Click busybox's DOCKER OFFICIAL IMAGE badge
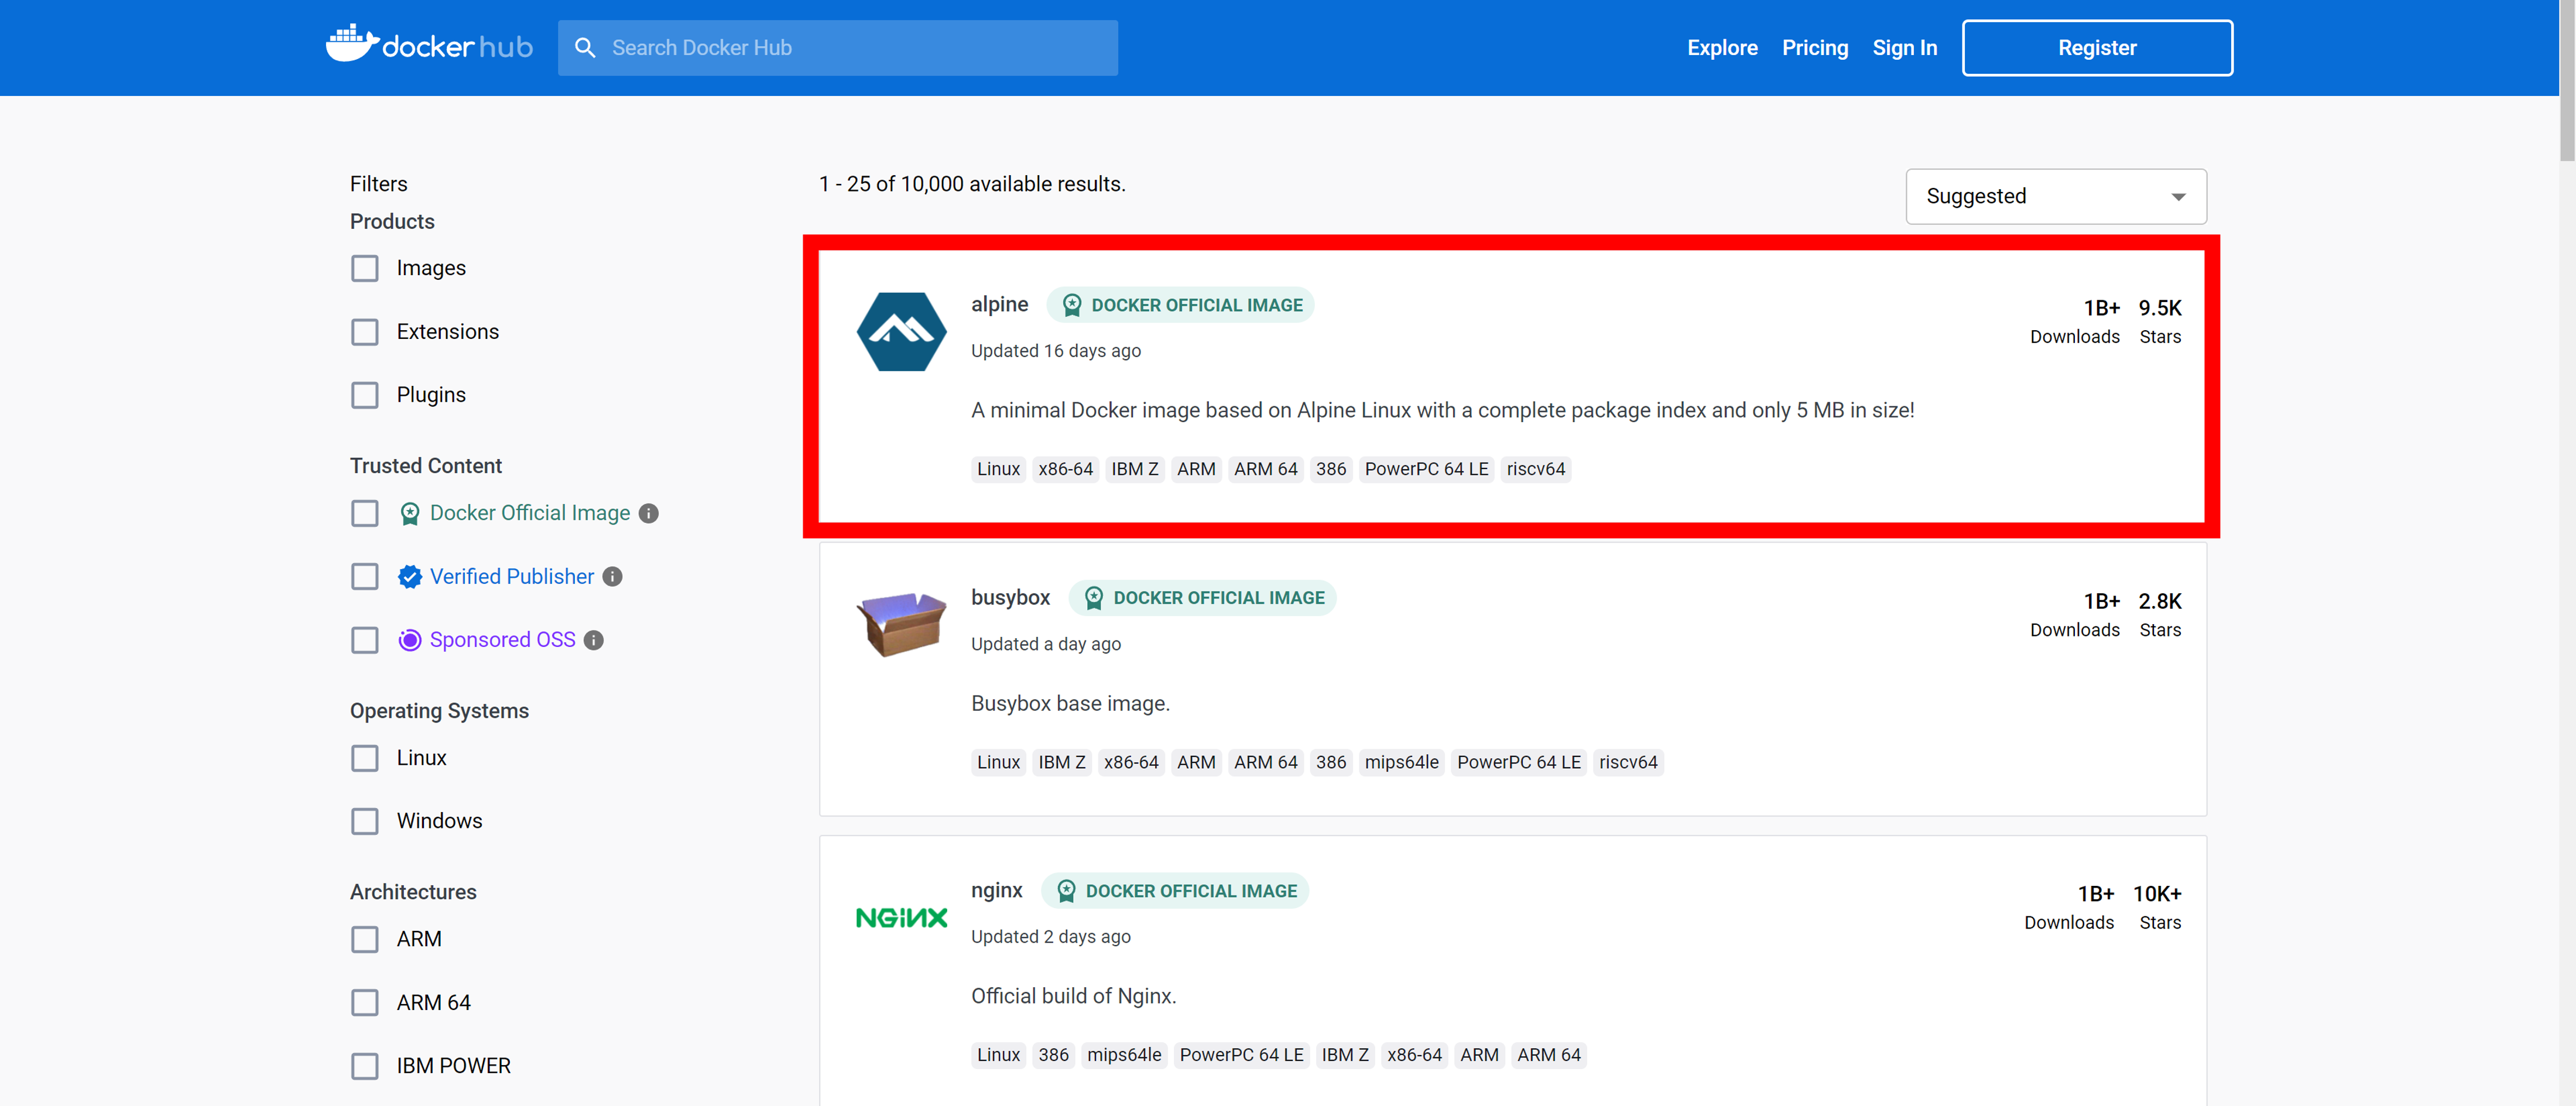This screenshot has width=2576, height=1106. point(1202,598)
